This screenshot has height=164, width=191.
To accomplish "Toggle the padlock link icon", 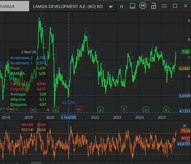I will point(154,6).
